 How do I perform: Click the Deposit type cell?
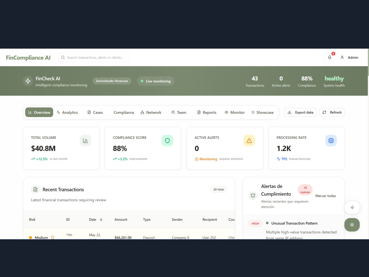149,237
